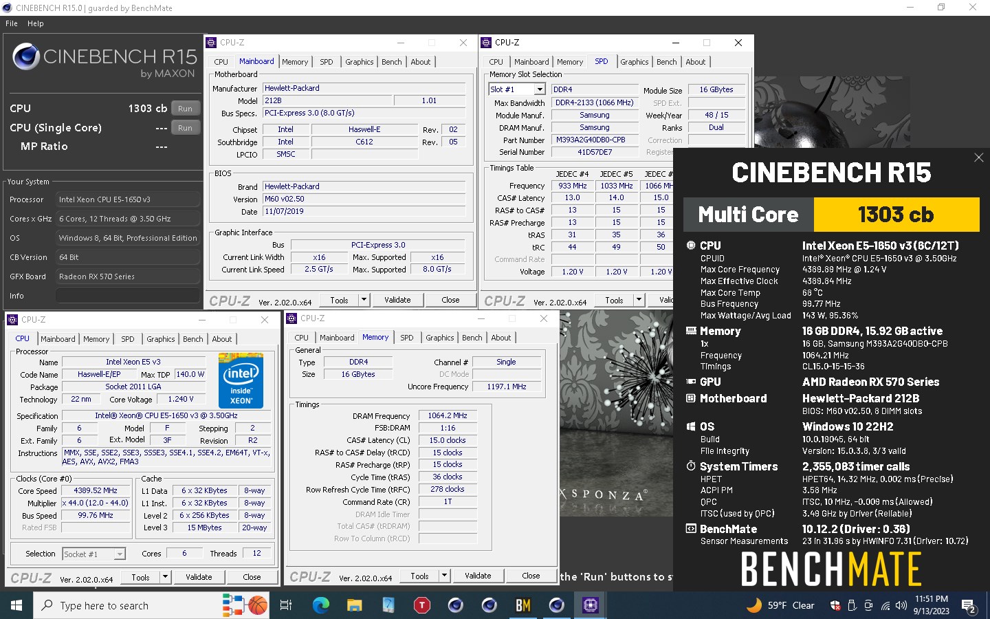990x619 pixels.
Task: Run the CPU Single Core test
Action: pos(185,128)
